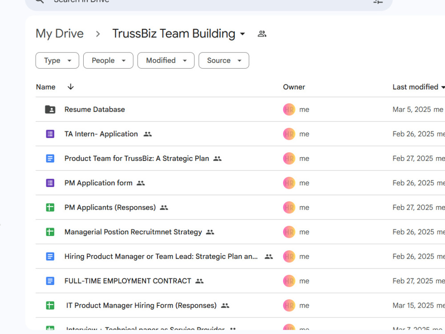The width and height of the screenshot is (445, 334).
Task: Click the FULL-TIME EMPLOYMENT CONTRACT doc icon
Action: (x=50, y=281)
